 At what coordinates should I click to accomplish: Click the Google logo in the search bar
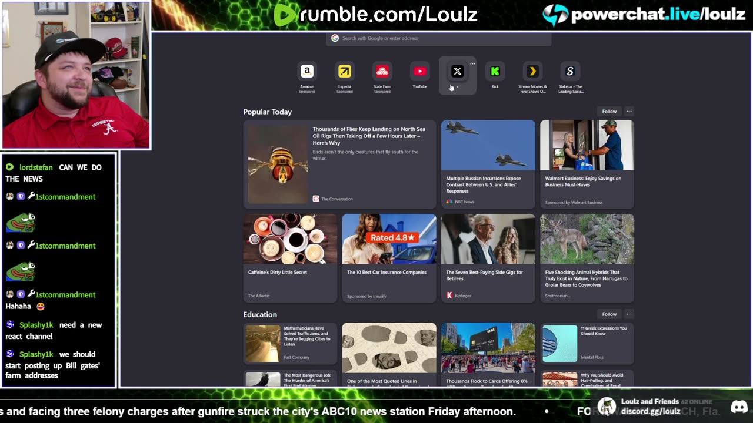tap(335, 38)
